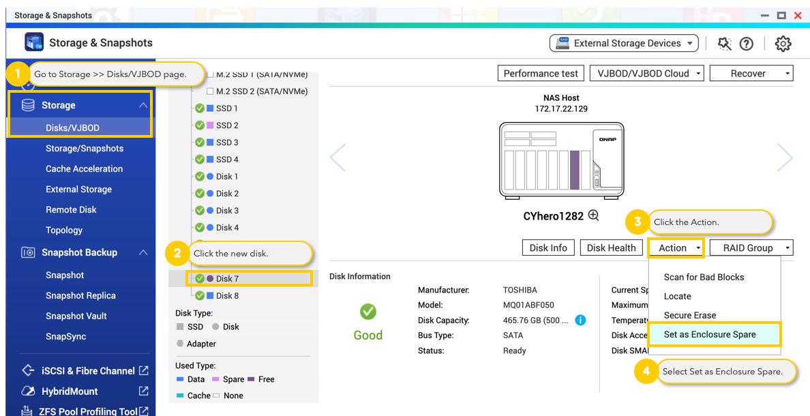The image size is (810, 416).
Task: Collapse the Storage section in sidebar
Action: (142, 105)
